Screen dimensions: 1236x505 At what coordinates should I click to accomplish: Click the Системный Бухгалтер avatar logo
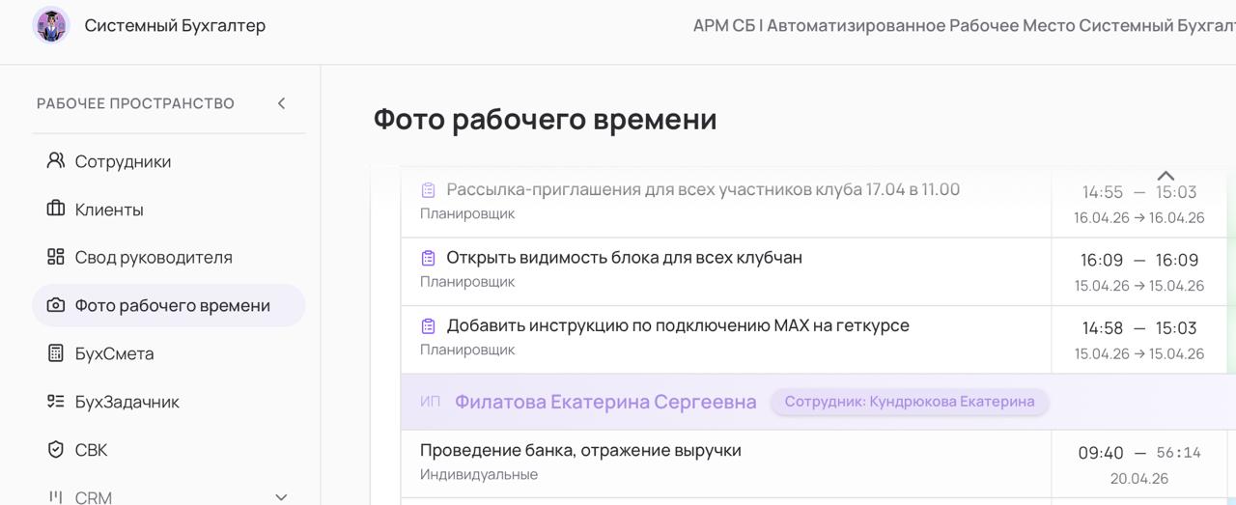[50, 25]
